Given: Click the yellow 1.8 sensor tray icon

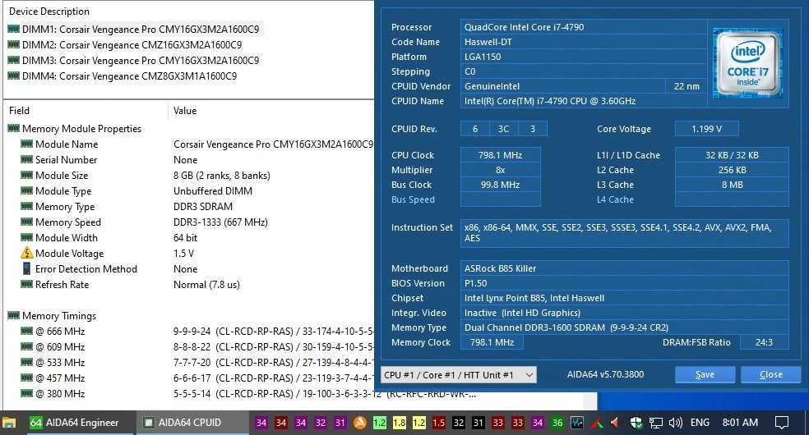Looking at the screenshot, I should click(x=400, y=423).
